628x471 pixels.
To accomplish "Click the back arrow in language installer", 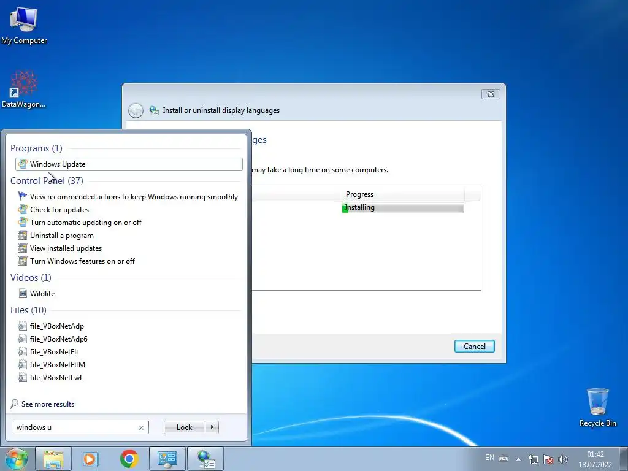I will [x=136, y=110].
